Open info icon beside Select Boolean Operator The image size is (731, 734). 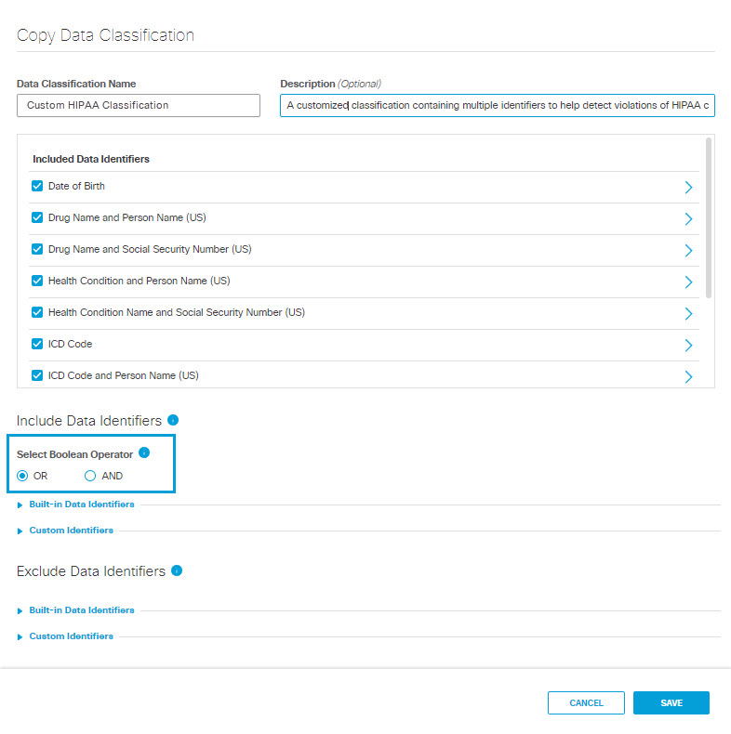point(144,452)
